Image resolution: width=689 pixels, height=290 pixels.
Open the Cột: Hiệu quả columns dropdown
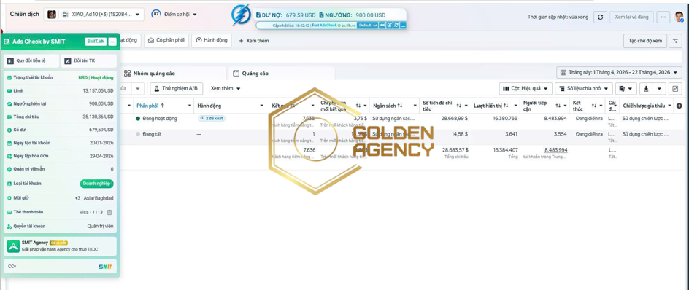pos(526,89)
